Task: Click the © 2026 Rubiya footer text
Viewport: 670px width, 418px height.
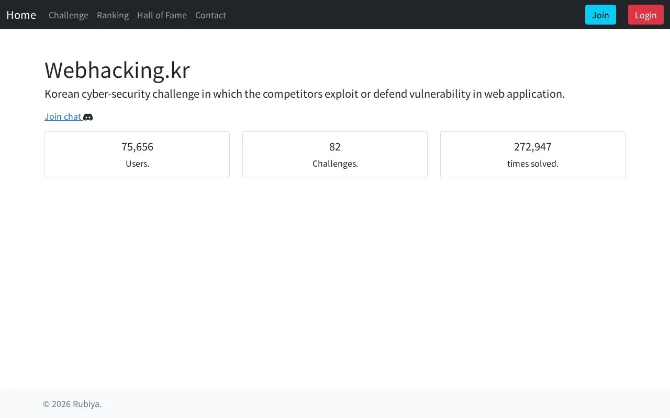Action: [72, 404]
